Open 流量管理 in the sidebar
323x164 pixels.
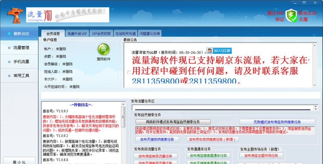click(19, 48)
